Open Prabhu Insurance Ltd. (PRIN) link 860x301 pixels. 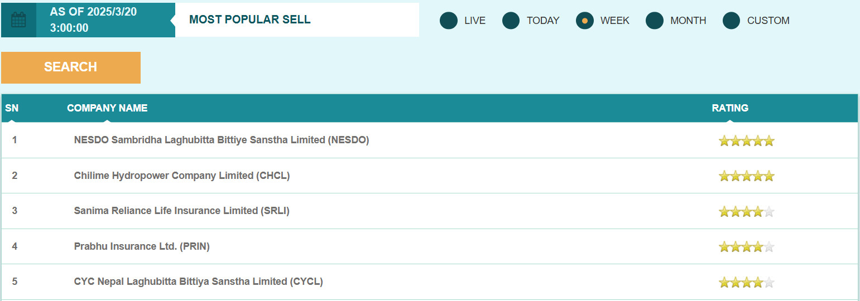142,246
